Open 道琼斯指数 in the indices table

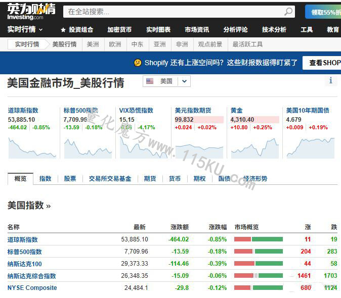click(x=23, y=239)
